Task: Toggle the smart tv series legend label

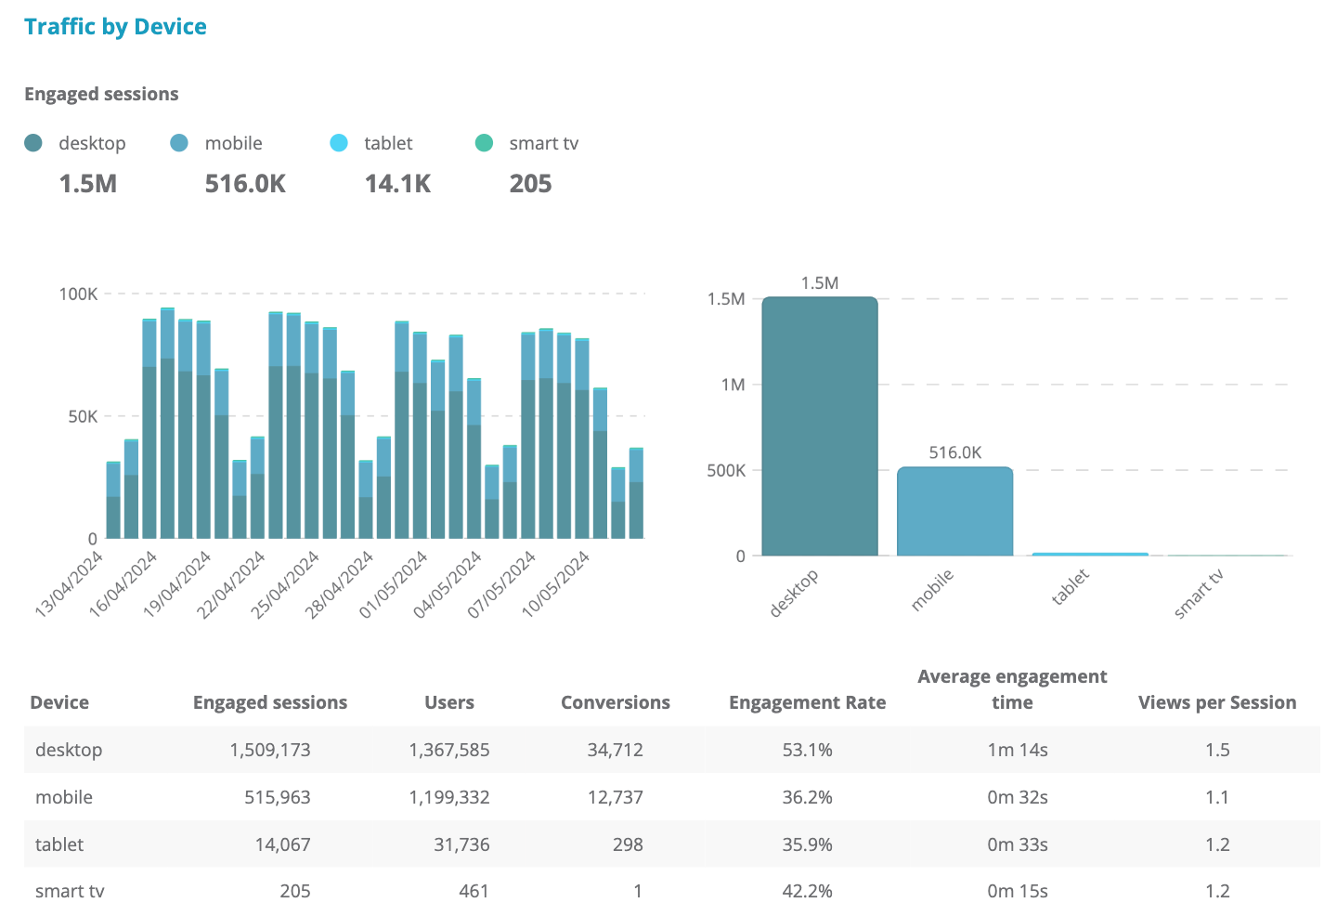Action: pos(544,143)
